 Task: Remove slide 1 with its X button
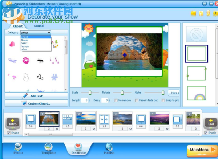57,129
